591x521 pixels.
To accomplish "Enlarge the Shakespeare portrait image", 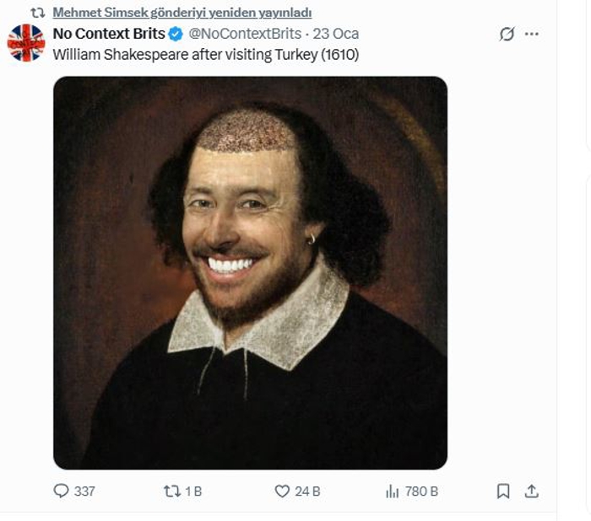I will [x=250, y=272].
